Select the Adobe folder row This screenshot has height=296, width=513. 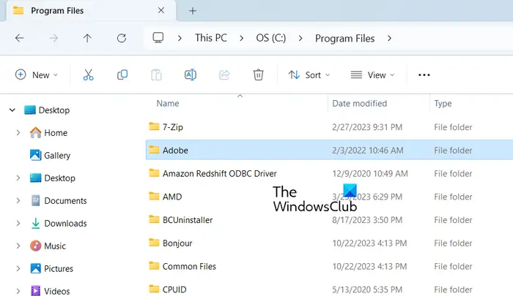tap(329, 150)
